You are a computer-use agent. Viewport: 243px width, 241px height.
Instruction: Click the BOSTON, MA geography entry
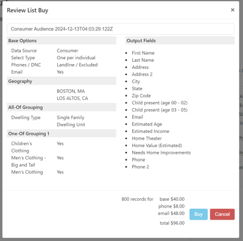coord(71,91)
